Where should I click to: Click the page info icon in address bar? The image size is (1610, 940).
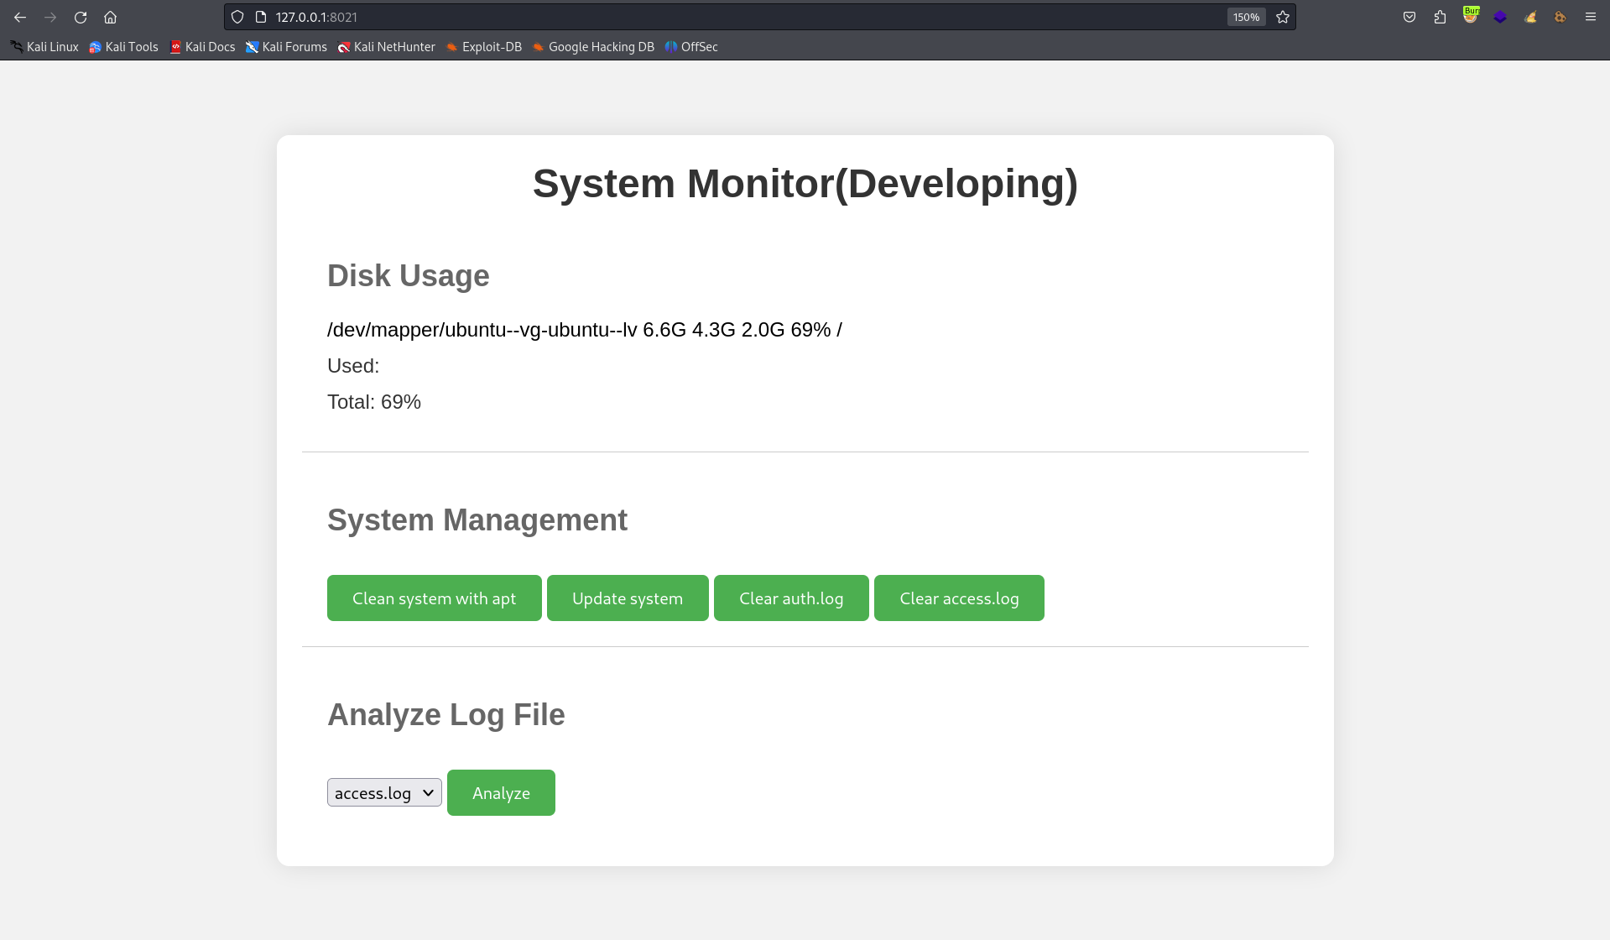[x=261, y=17]
